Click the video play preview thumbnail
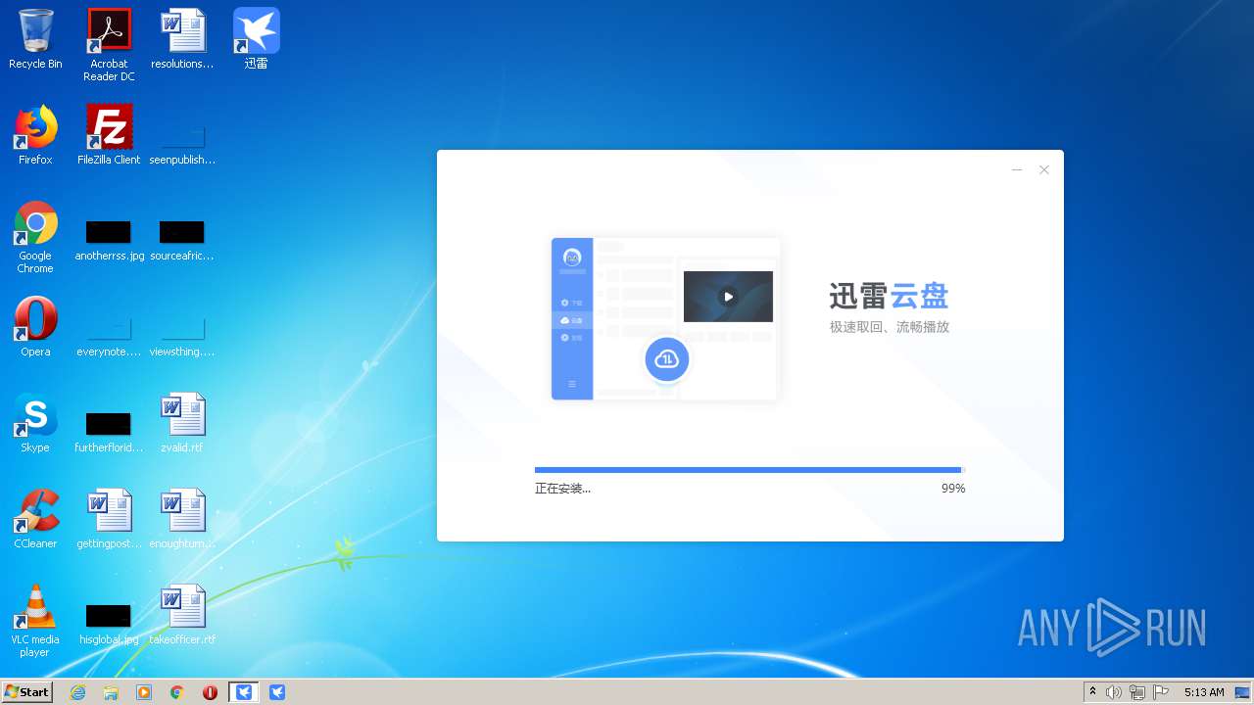The image size is (1254, 705). [728, 297]
